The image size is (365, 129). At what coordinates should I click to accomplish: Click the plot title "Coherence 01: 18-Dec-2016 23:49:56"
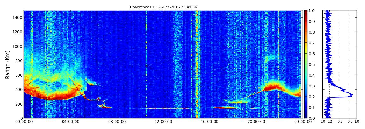tap(163, 7)
